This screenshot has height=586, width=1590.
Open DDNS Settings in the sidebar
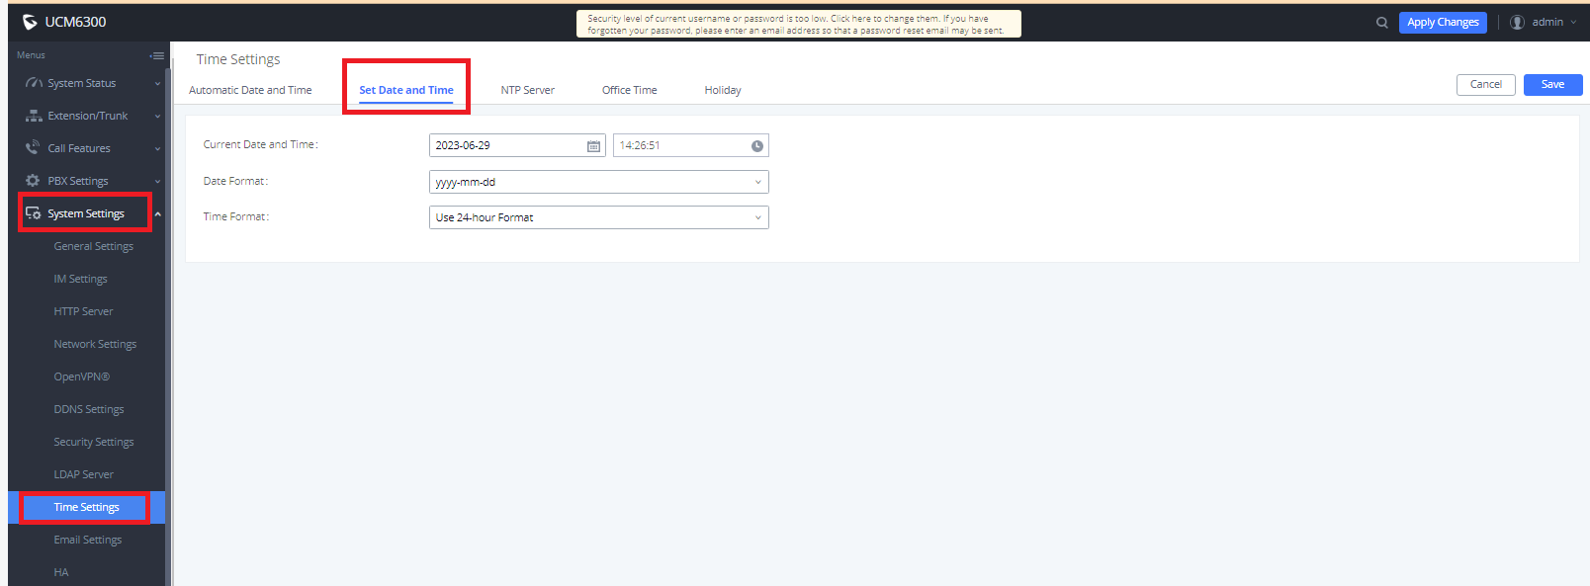coord(89,409)
